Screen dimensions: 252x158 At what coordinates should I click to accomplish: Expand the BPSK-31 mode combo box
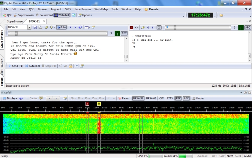(x=29, y=27)
